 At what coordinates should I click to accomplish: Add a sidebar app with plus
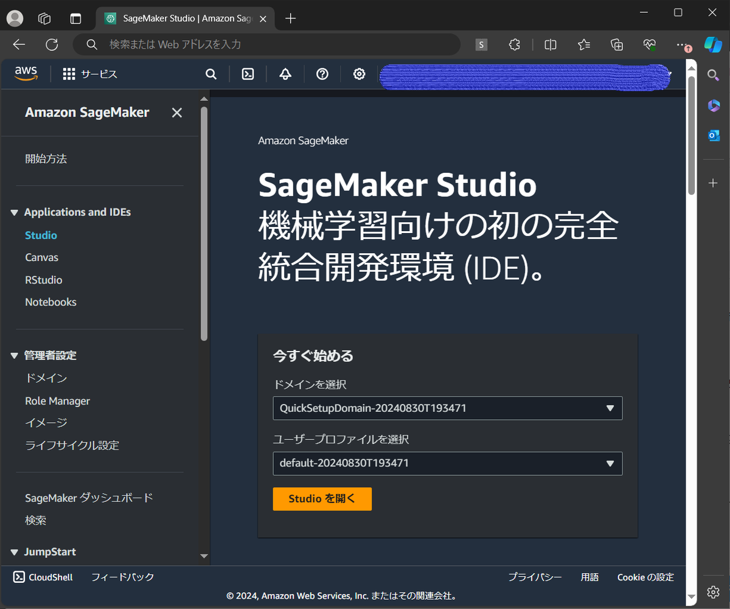[x=714, y=183]
